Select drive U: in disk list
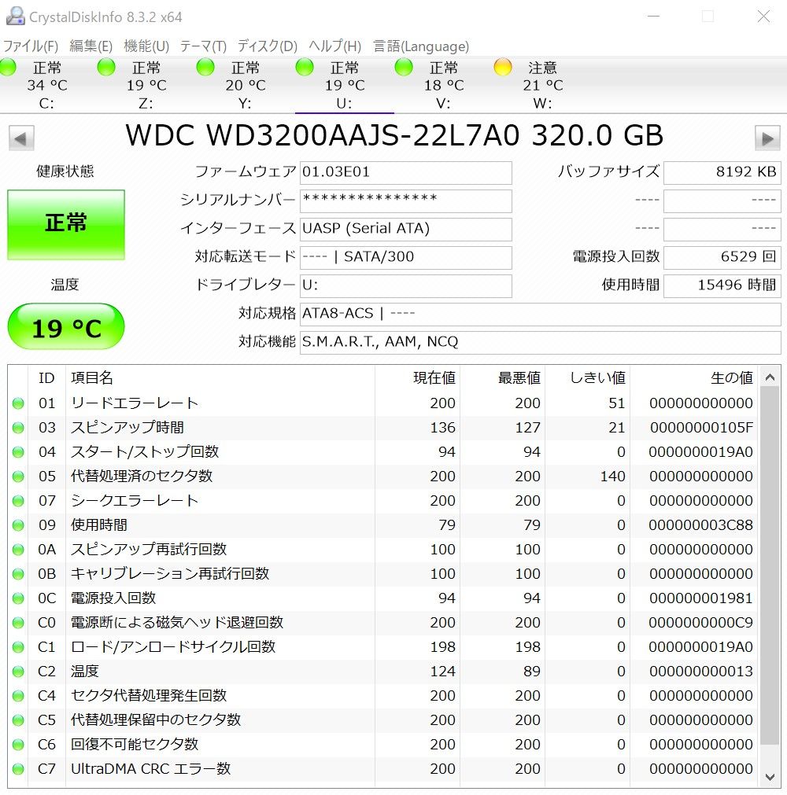Screen dimensions: 787x795 coord(345,85)
